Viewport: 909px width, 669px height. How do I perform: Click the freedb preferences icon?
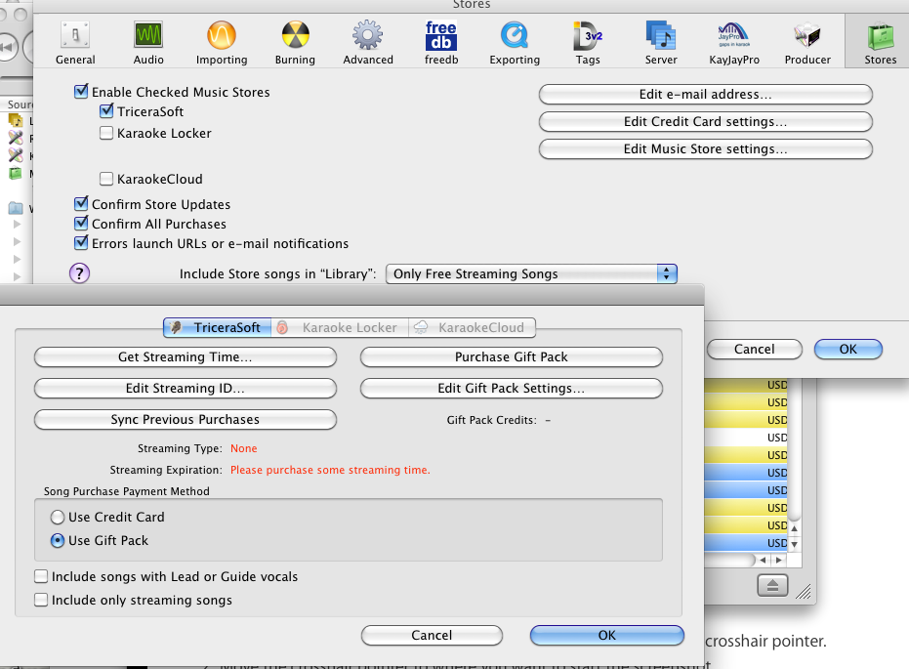(x=440, y=43)
